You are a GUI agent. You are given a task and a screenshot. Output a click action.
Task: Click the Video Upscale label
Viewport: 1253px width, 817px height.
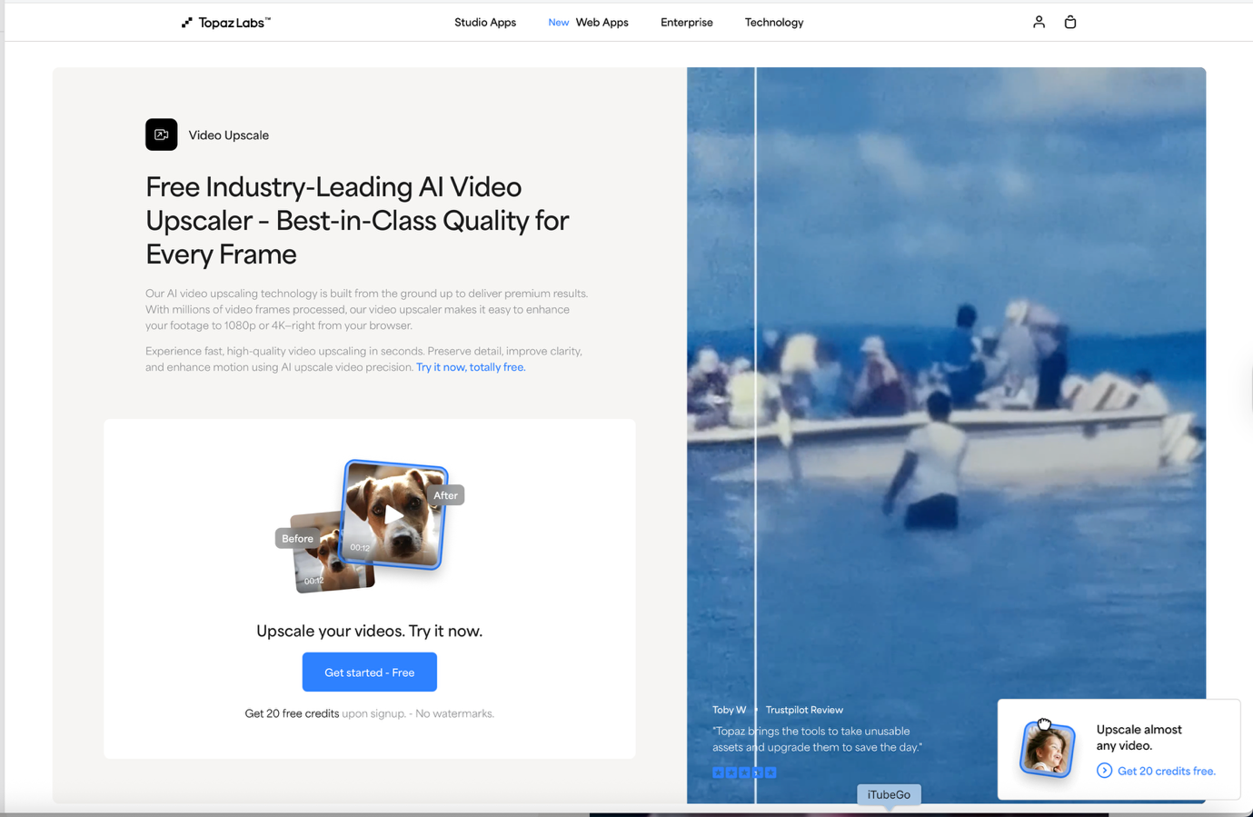pos(229,135)
